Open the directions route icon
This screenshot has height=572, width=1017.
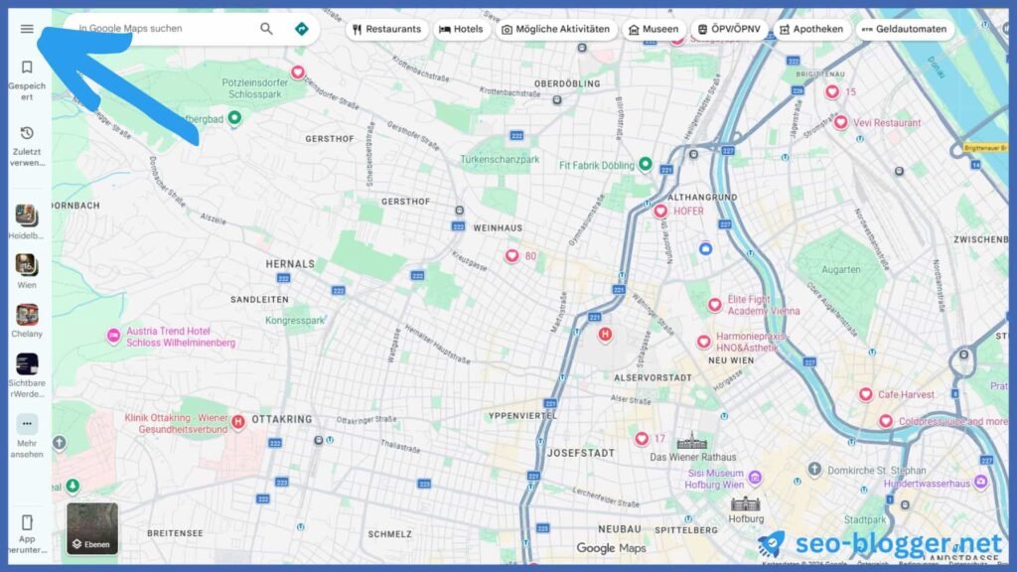coord(302,29)
